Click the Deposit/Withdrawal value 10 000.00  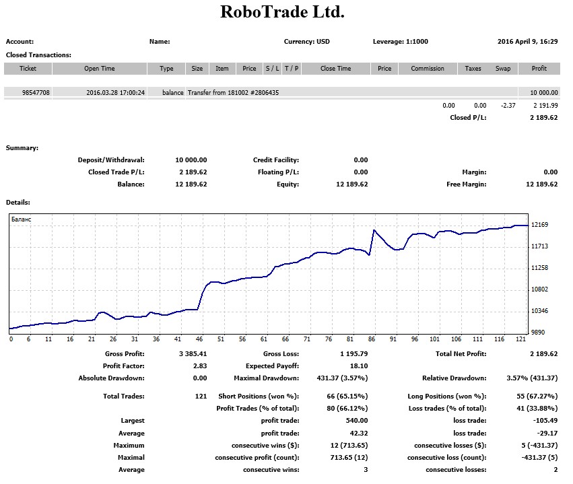(x=191, y=160)
